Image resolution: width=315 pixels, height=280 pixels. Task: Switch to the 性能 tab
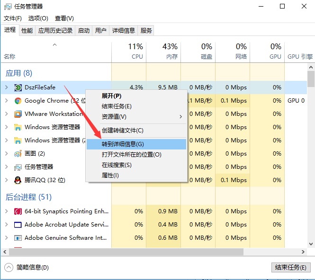coord(27,31)
